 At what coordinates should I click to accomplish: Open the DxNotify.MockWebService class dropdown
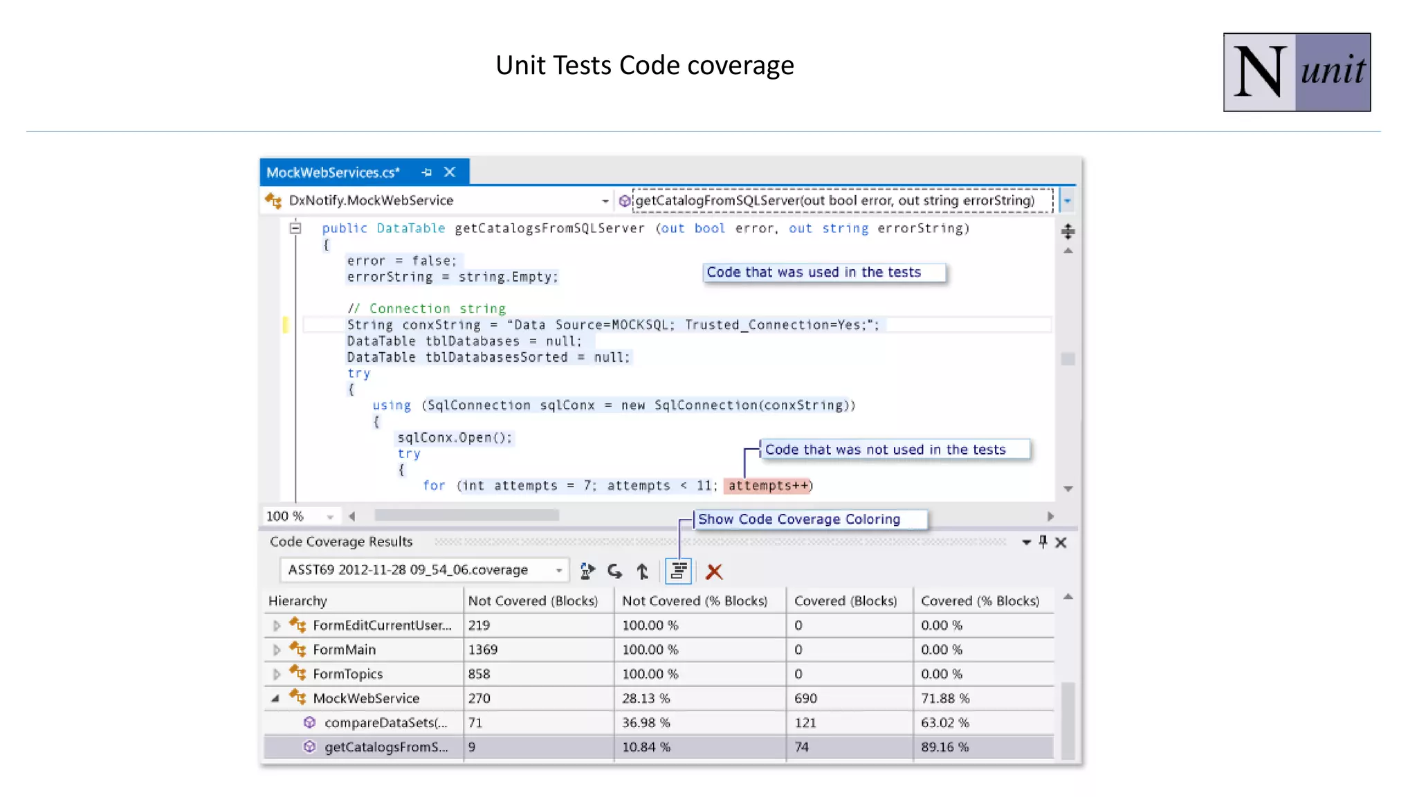coord(605,201)
